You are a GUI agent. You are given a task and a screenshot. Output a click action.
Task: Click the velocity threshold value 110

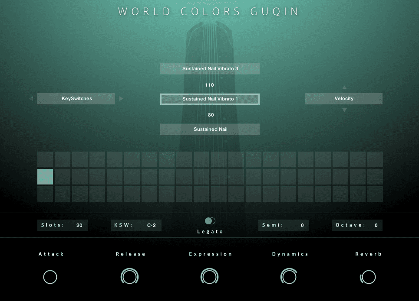pos(209,85)
